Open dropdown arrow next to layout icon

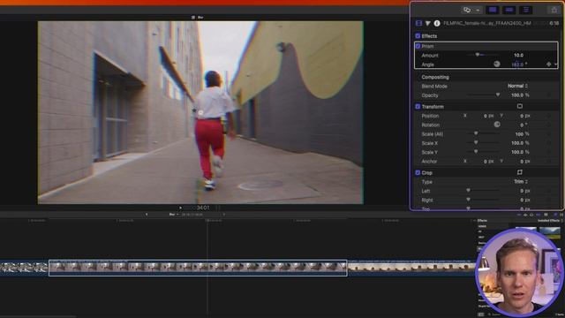pos(478,11)
